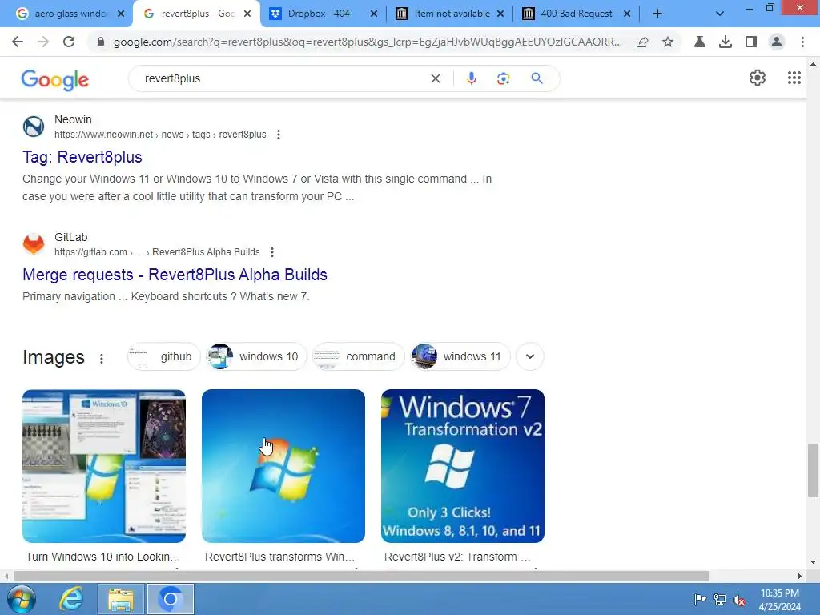The height and width of the screenshot is (615, 820).
Task: Click the scroll right arrow
Action: (x=800, y=576)
